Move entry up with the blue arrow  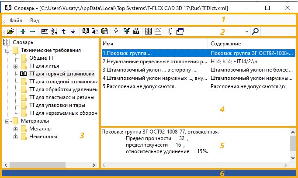pyautogui.click(x=64, y=31)
